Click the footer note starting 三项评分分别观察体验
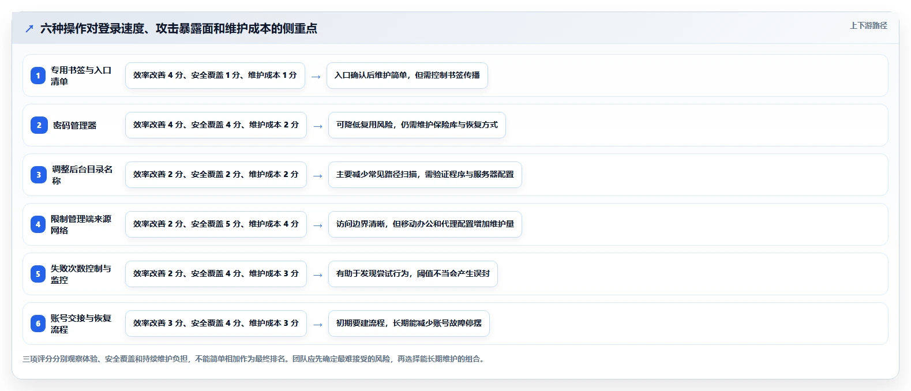 tap(254, 359)
